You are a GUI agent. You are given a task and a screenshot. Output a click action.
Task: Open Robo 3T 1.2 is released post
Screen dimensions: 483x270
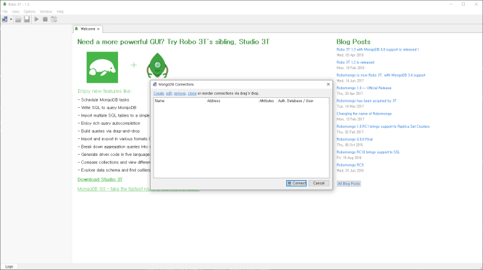[x=355, y=62]
